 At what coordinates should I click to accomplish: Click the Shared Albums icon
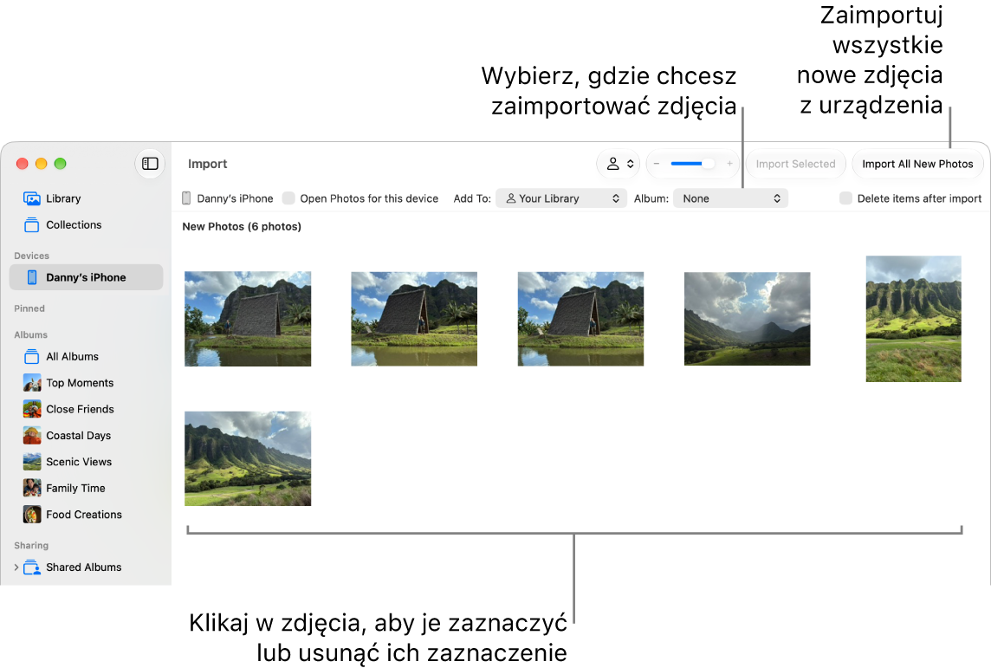(x=31, y=567)
